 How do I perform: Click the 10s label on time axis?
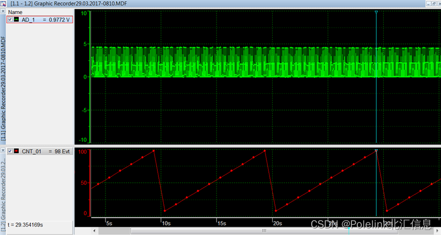click(166, 223)
